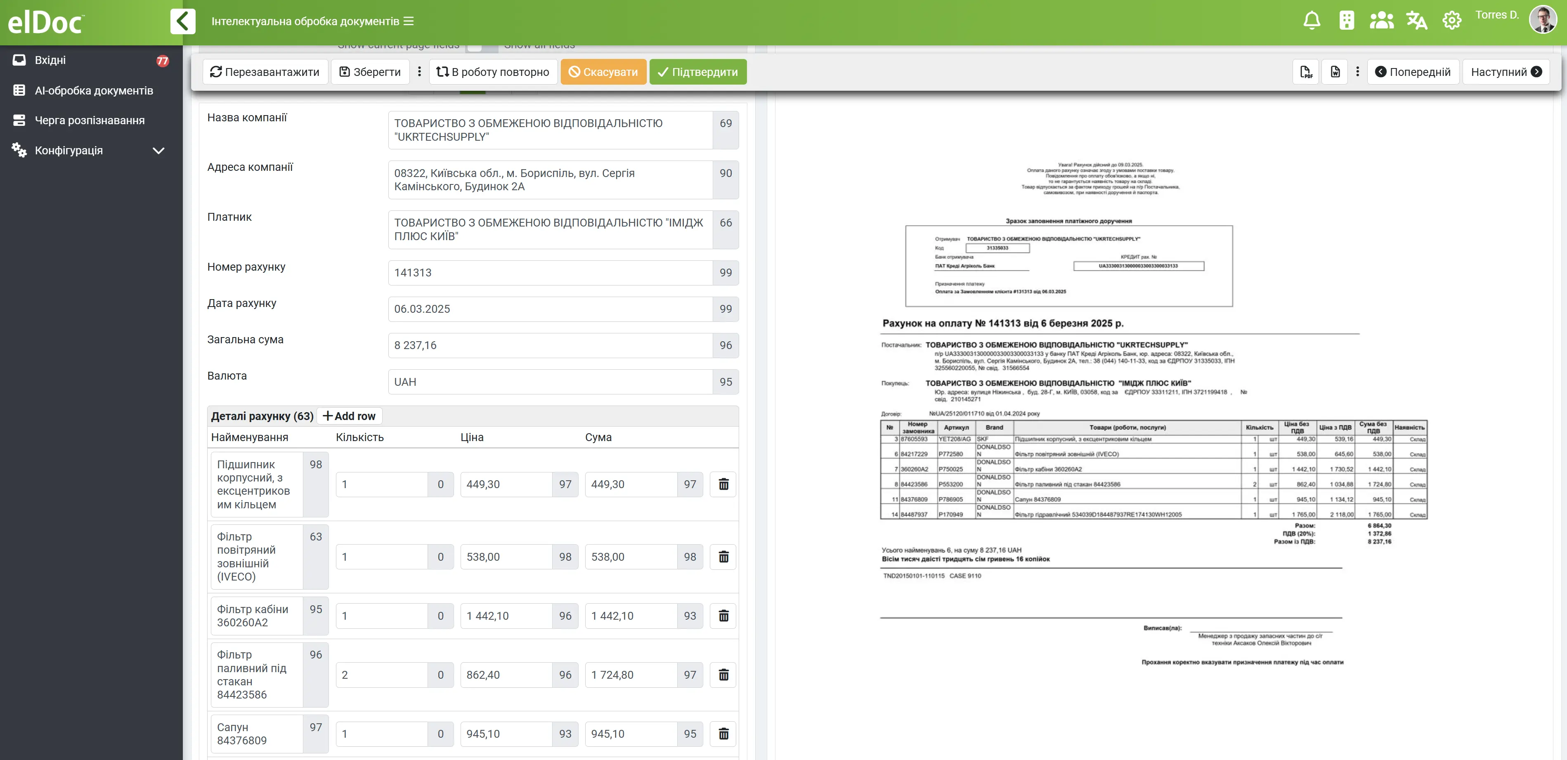Click the Скасувати button
The image size is (1567, 760).
coord(603,72)
